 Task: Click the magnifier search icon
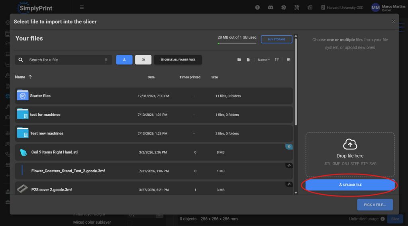coord(21,60)
